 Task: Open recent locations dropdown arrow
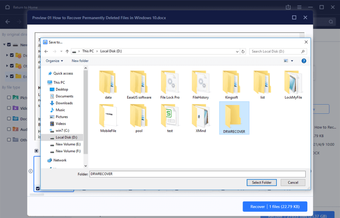[61, 51]
